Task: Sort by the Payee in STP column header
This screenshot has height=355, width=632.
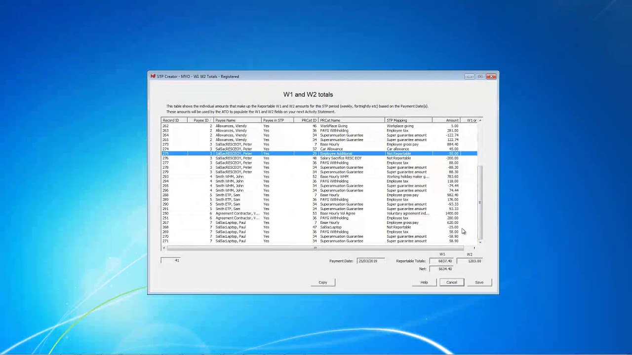Action: click(277, 120)
